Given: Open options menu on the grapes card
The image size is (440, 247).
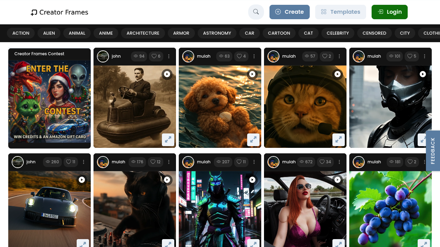Looking at the screenshot, I should click(425, 162).
